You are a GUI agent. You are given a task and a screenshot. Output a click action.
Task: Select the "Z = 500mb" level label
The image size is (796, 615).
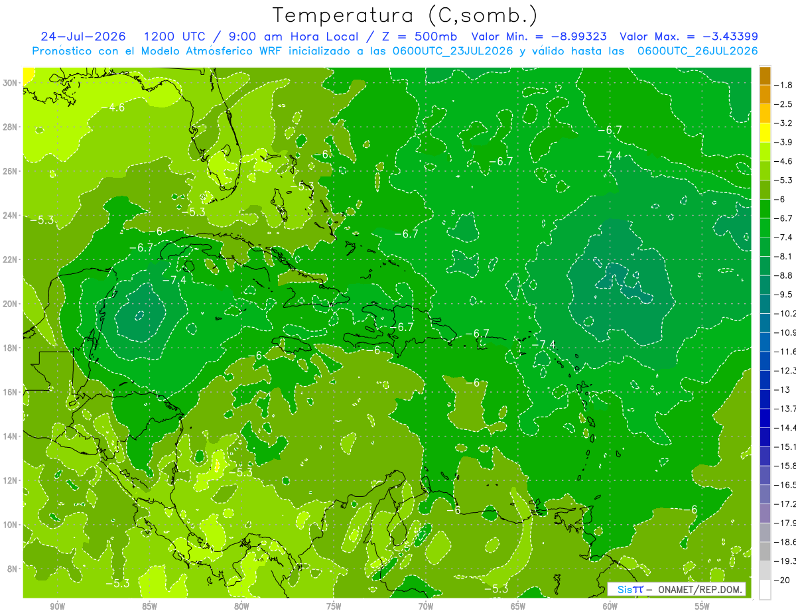tap(419, 36)
